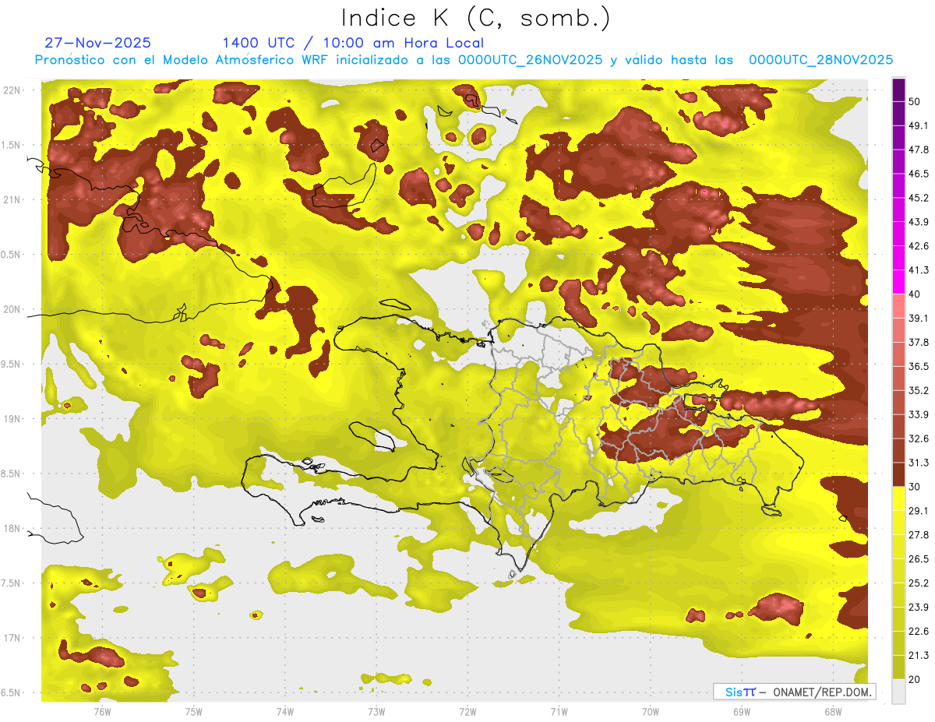Click the 33.9 legend value
935x722 pixels.
pos(919,414)
